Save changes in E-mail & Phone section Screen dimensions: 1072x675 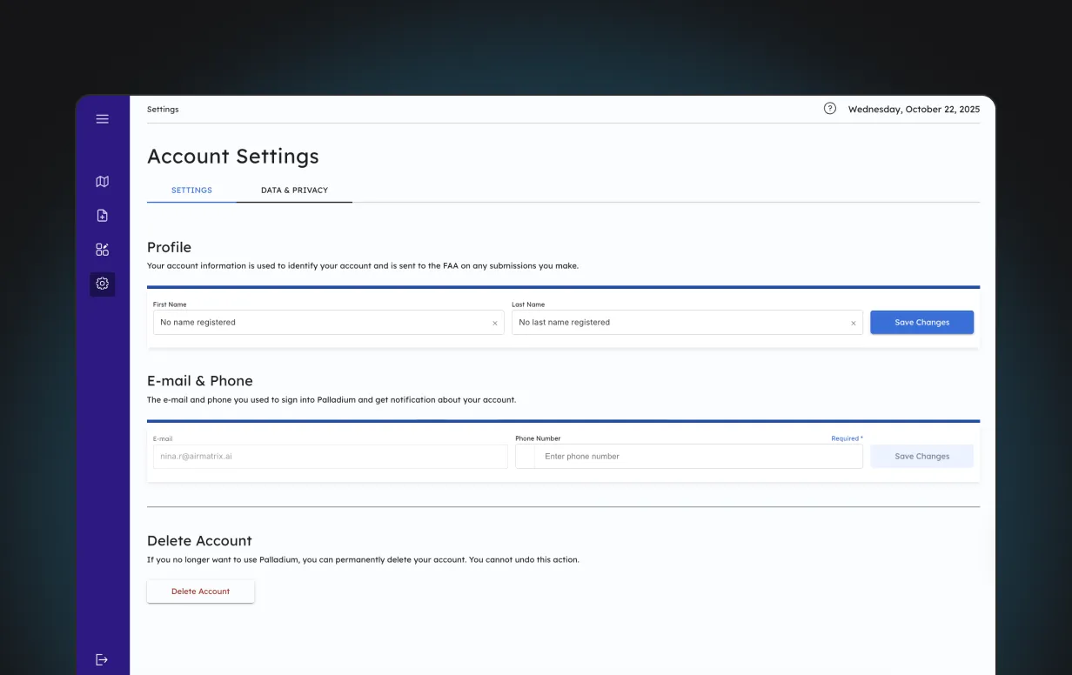[922, 456]
